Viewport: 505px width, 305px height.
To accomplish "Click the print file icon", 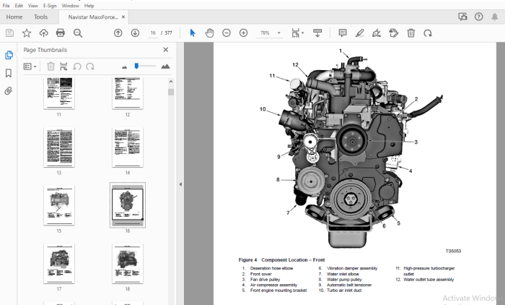I will pyautogui.click(x=60, y=33).
